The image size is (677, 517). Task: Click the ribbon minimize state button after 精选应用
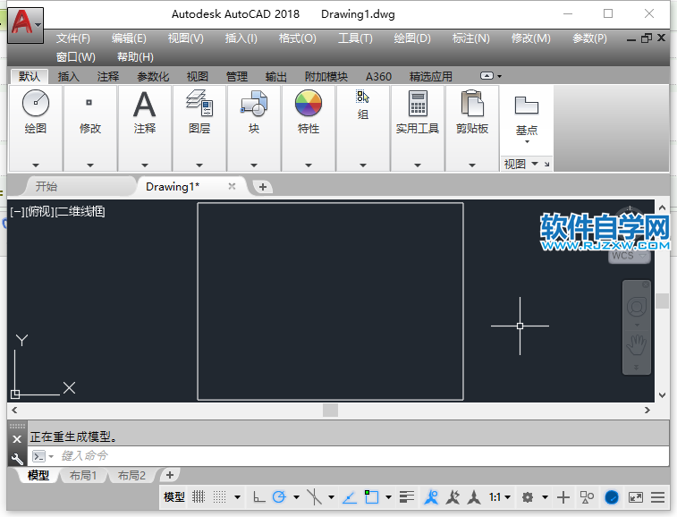487,76
